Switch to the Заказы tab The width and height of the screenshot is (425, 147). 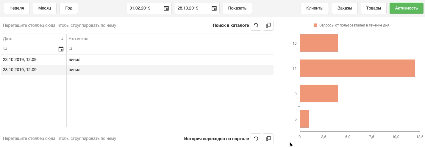345,8
